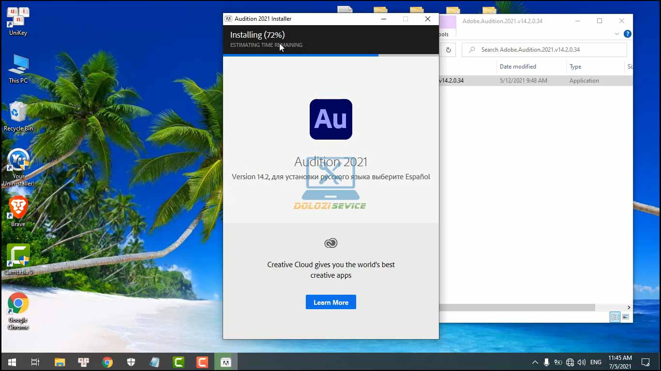This screenshot has width=661, height=371.
Task: Switch to large icons view in Explorer
Action: (626, 317)
